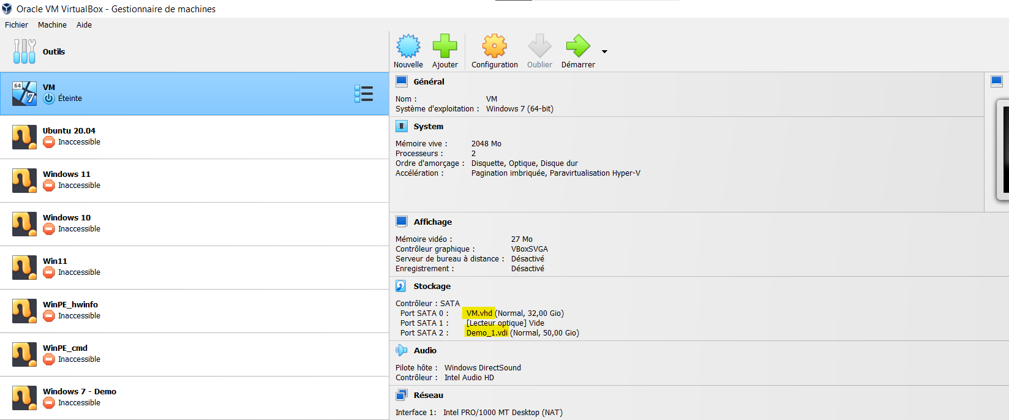The image size is (1009, 420).
Task: Click the Réseau section header
Action: pos(428,396)
